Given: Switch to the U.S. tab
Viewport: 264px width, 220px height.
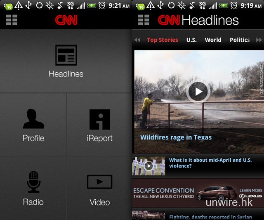Looking at the screenshot, I should coord(191,40).
